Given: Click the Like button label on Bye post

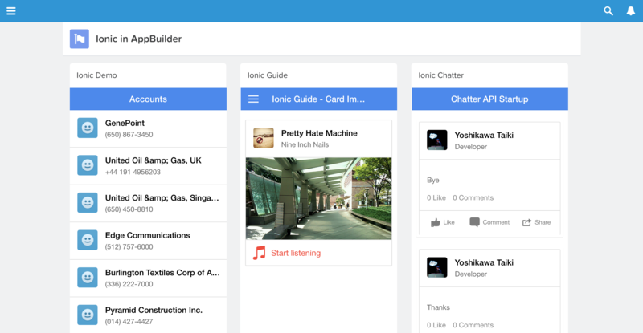Looking at the screenshot, I should click(x=448, y=222).
